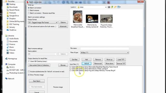Enable Include subdirectories checkbox

pos(29,72)
